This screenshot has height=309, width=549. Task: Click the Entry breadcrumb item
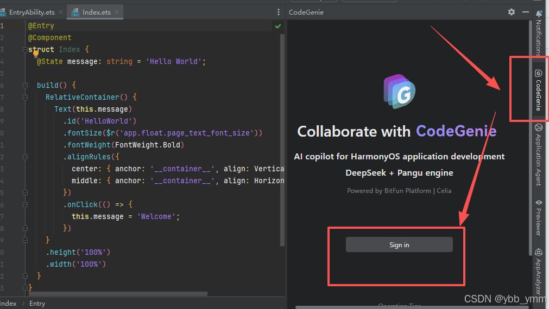[37, 304]
